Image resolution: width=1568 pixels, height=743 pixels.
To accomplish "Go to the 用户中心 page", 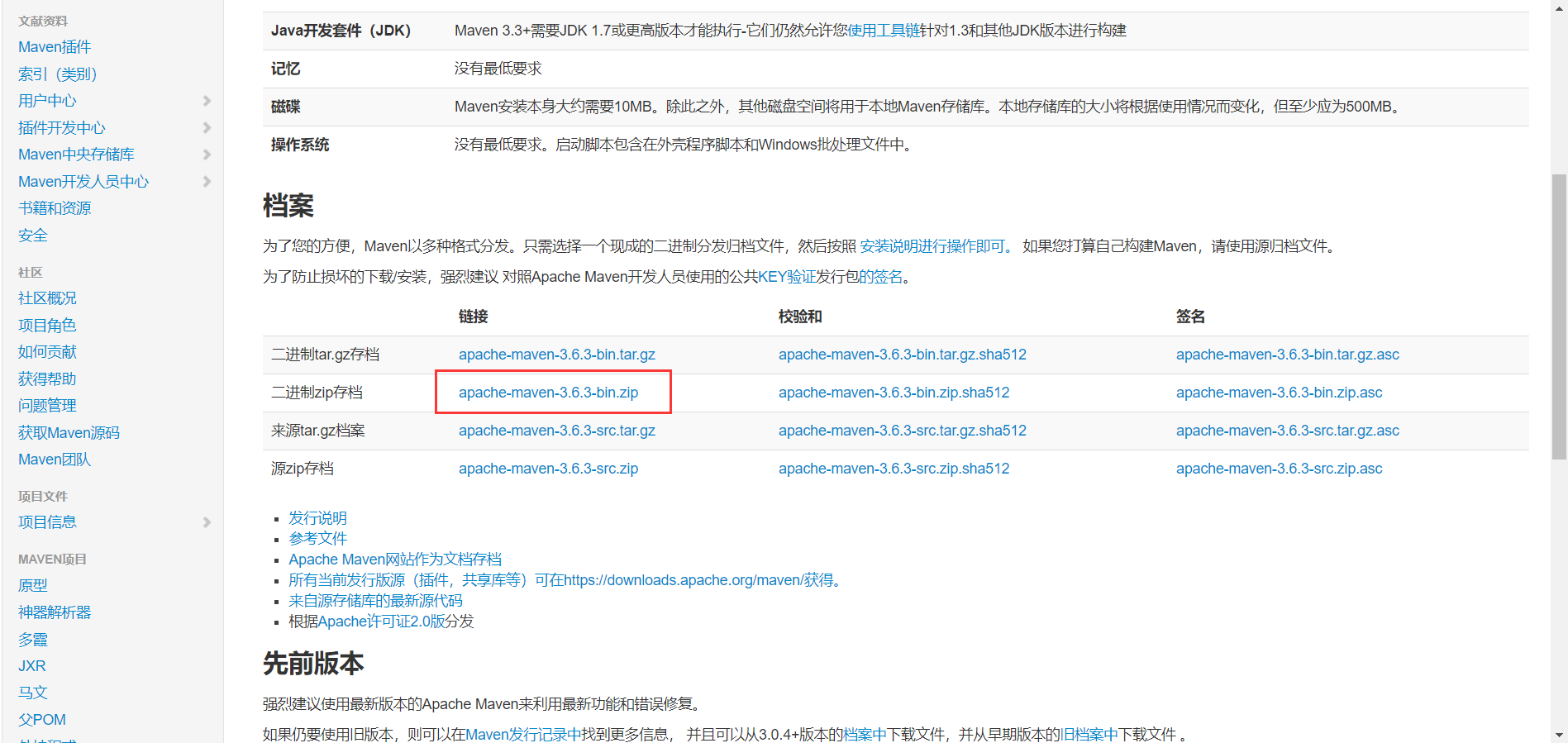I will (x=47, y=101).
